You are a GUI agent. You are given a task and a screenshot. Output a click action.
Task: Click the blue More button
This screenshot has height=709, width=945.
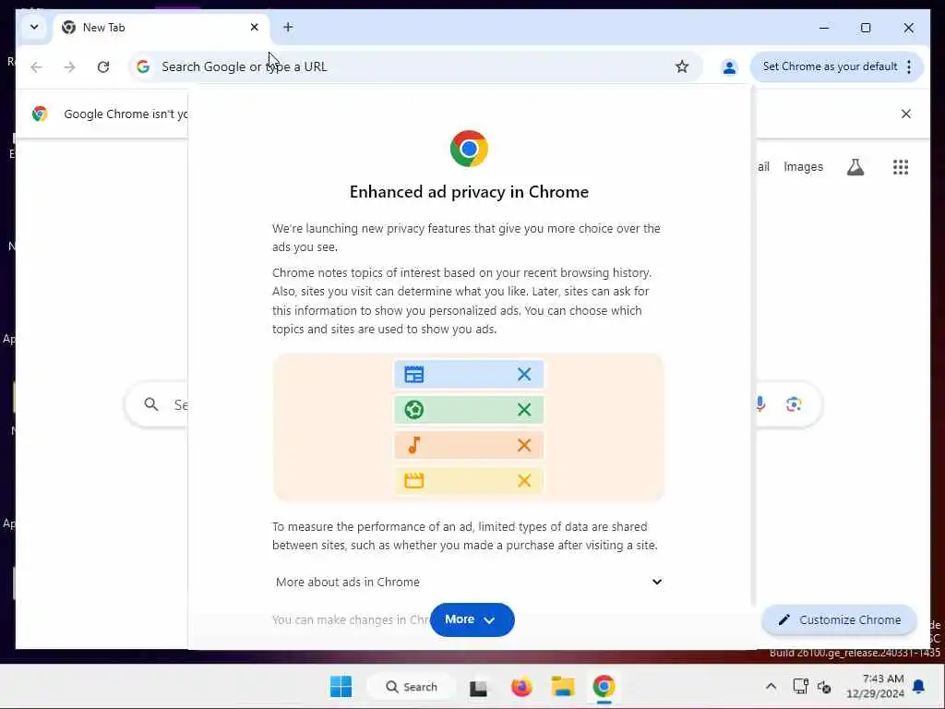pyautogui.click(x=472, y=619)
